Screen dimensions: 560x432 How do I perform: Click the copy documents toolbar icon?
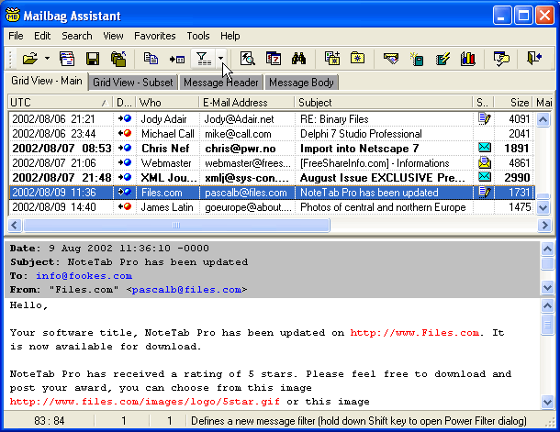coord(151,59)
